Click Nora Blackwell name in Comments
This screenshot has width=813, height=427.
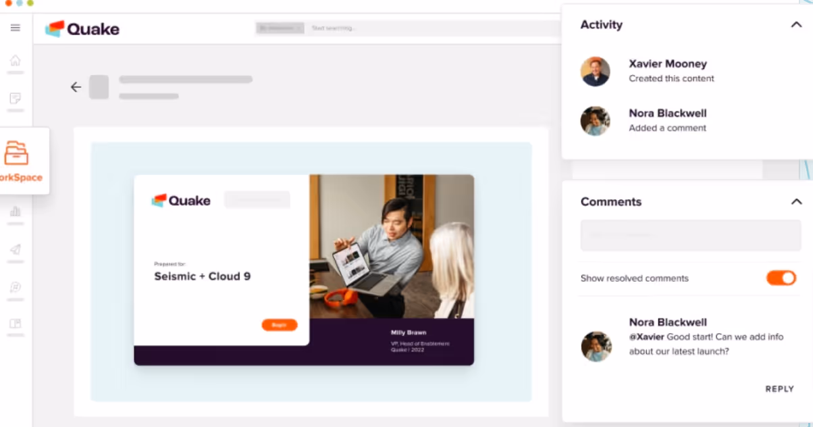(668, 322)
